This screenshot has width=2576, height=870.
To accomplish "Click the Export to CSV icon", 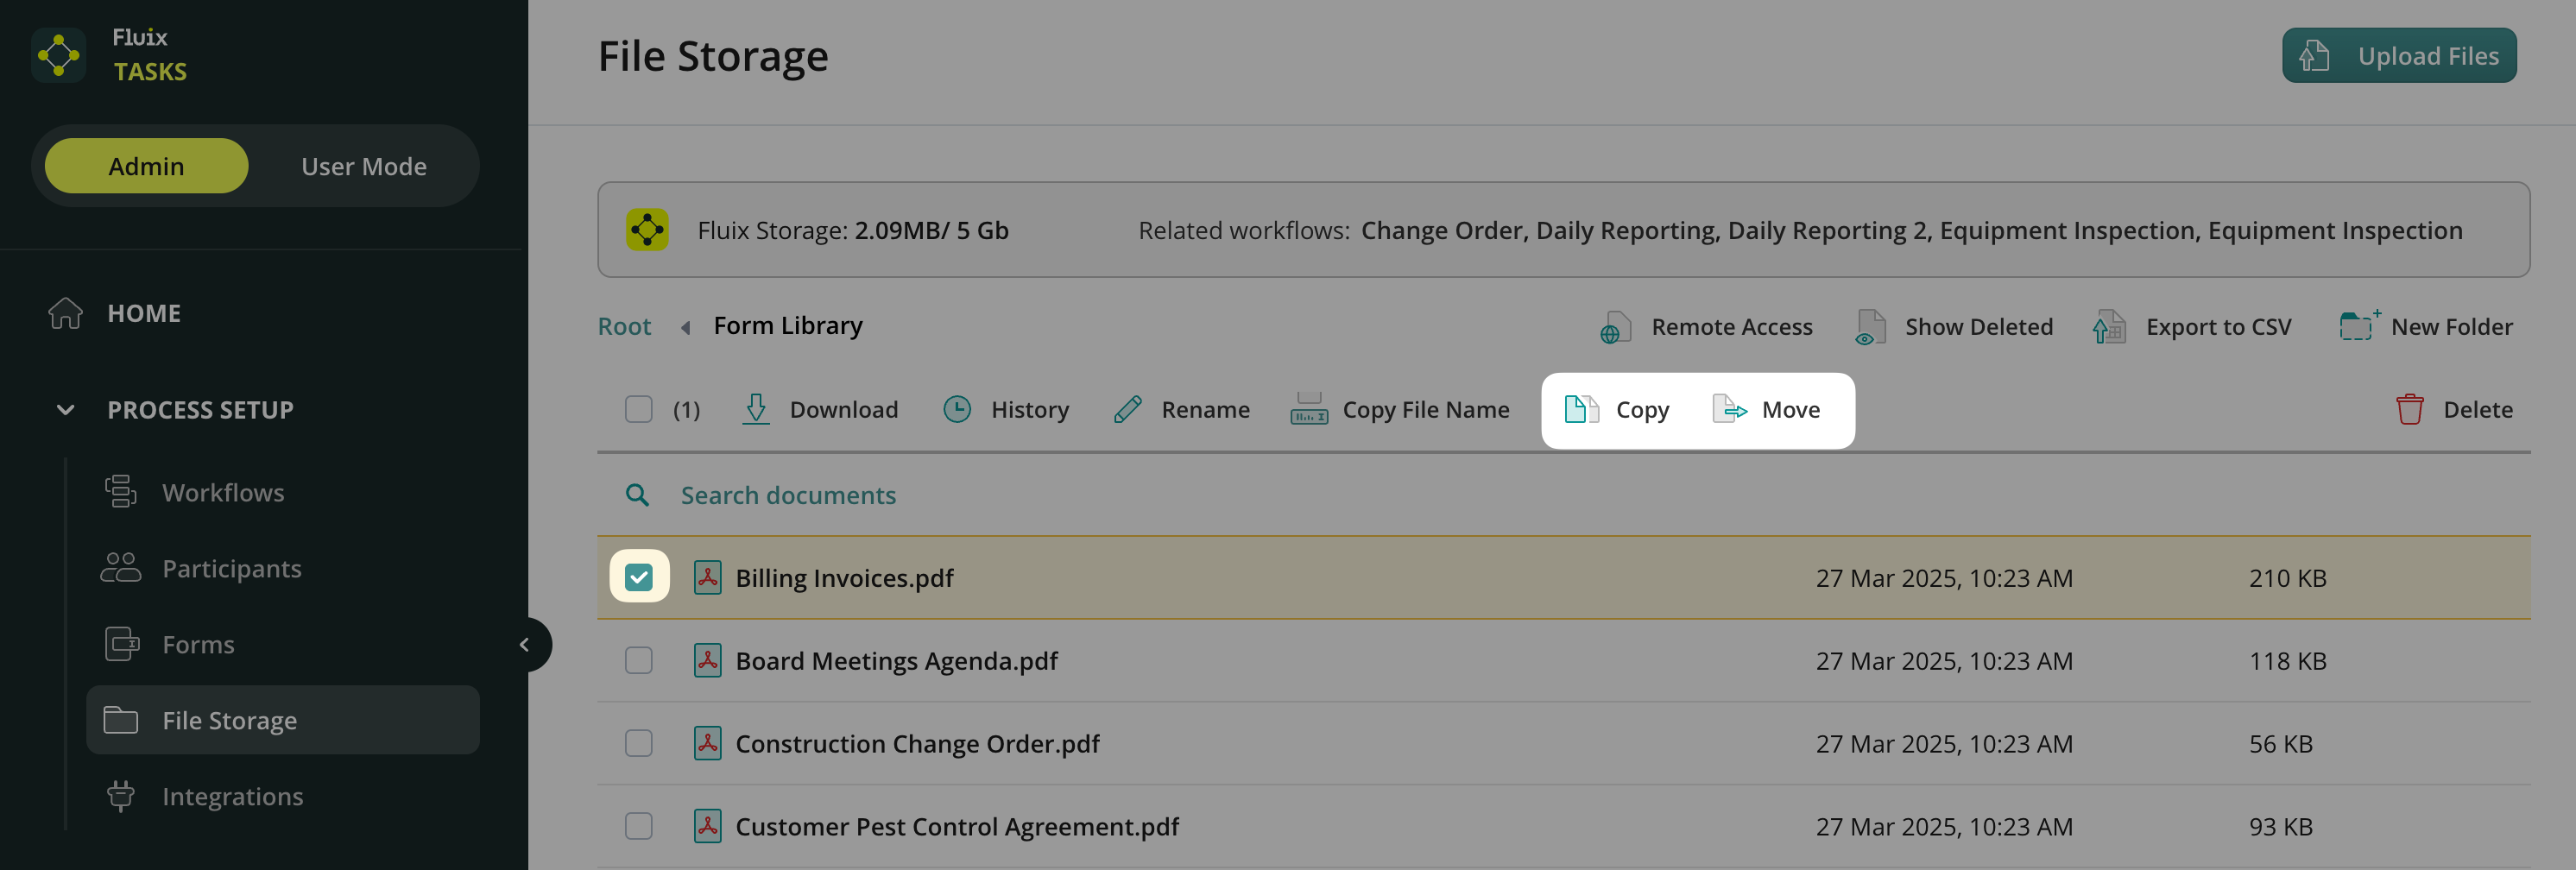I will 2109,326.
